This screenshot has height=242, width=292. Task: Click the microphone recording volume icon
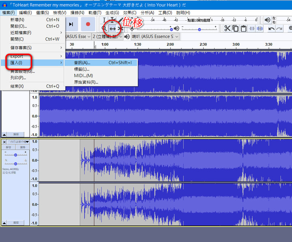point(132,28)
